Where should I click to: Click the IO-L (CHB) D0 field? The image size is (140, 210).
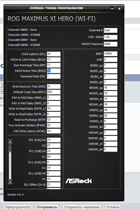[54, 173]
